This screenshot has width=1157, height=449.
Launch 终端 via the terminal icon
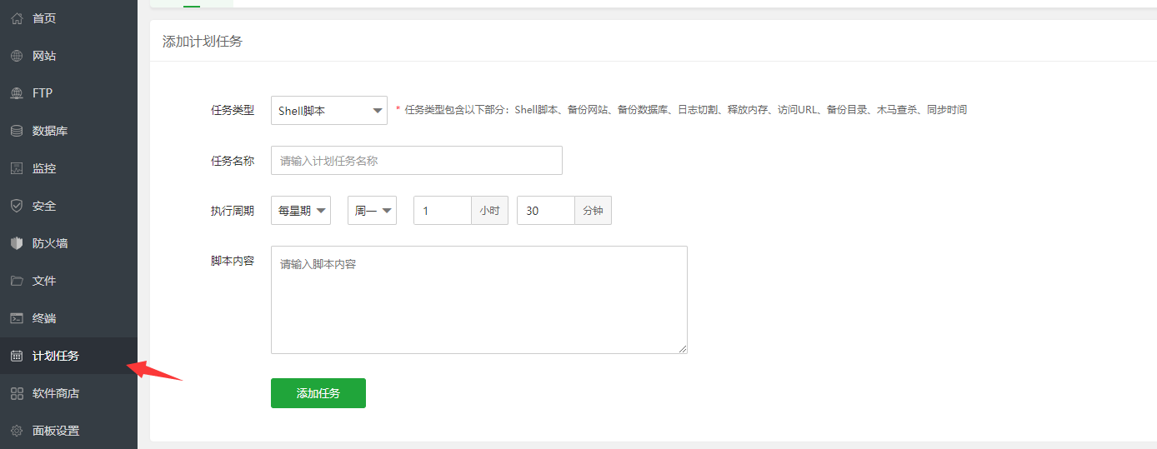17,318
